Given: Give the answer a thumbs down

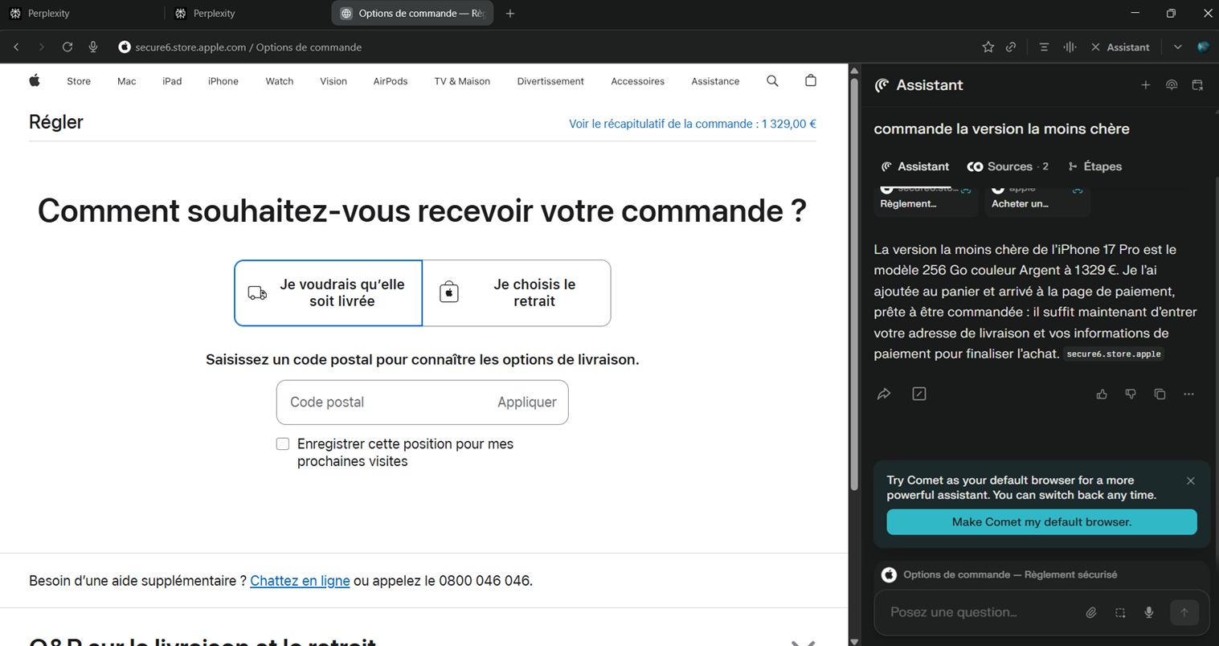Looking at the screenshot, I should coord(1131,394).
